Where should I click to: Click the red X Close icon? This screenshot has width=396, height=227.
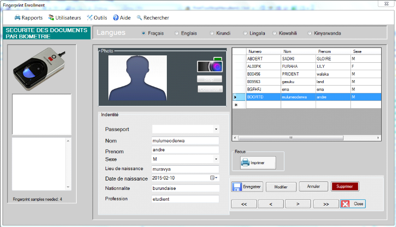click(346, 204)
